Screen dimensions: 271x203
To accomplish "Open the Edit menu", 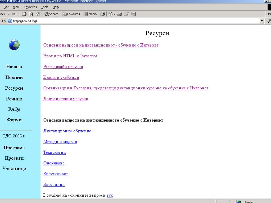I will pyautogui.click(x=6, y=7).
